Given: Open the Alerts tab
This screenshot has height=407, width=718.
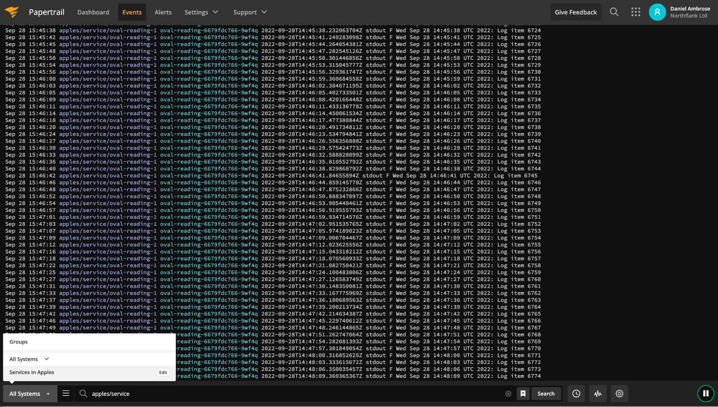Looking at the screenshot, I should coord(163,12).
